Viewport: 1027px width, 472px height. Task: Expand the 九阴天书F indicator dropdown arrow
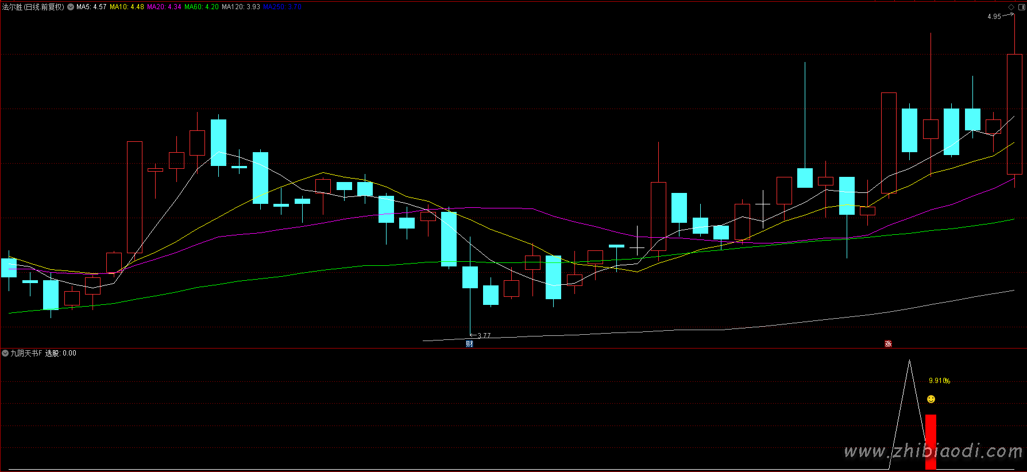pos(5,353)
